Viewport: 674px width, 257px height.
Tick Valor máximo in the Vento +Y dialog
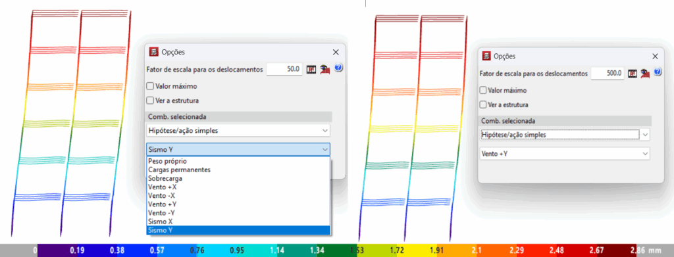click(x=483, y=91)
